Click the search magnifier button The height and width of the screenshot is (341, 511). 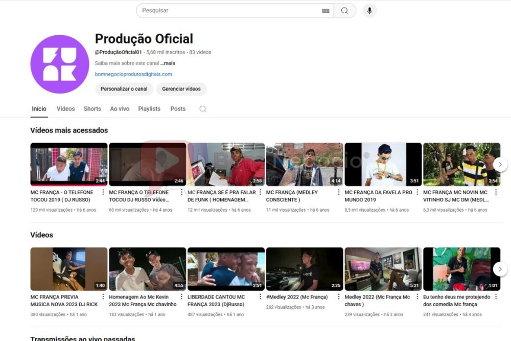coord(344,11)
